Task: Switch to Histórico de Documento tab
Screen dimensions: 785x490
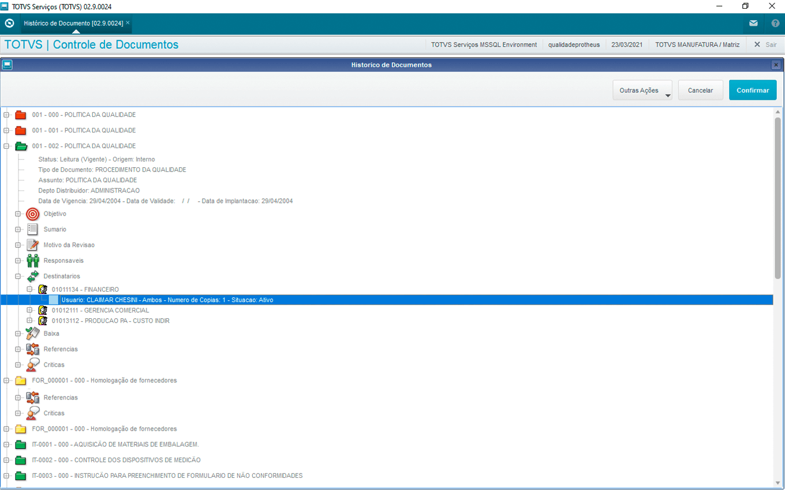Action: (x=73, y=24)
